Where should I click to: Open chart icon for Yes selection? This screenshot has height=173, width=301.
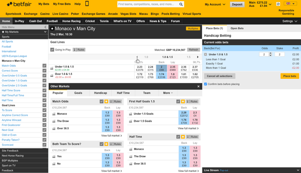[x=54, y=157]
